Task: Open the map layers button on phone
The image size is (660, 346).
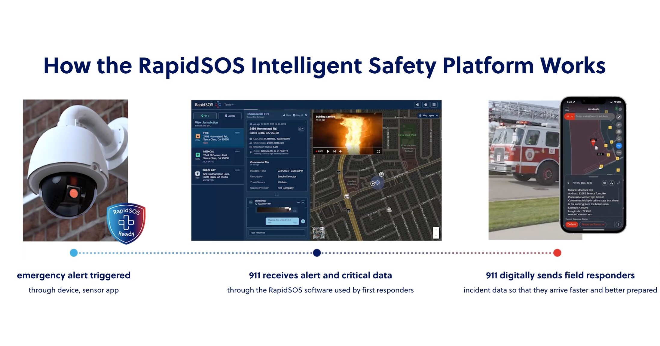Action: (x=619, y=132)
